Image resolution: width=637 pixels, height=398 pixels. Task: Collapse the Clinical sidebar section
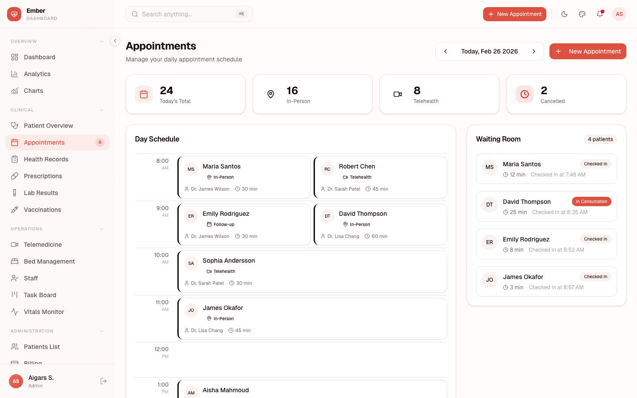tap(102, 110)
